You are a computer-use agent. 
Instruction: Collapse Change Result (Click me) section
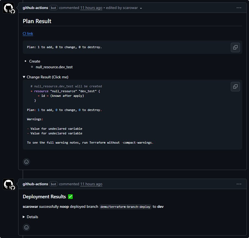tap(45, 77)
